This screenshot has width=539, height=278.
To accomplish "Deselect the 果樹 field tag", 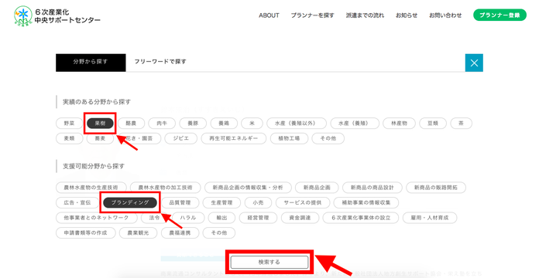I will tap(100, 123).
